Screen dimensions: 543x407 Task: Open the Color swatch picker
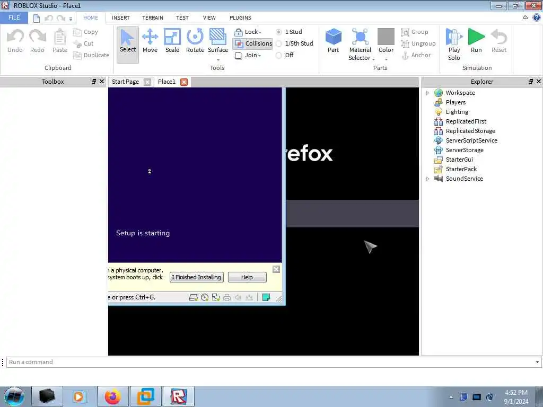386,37
